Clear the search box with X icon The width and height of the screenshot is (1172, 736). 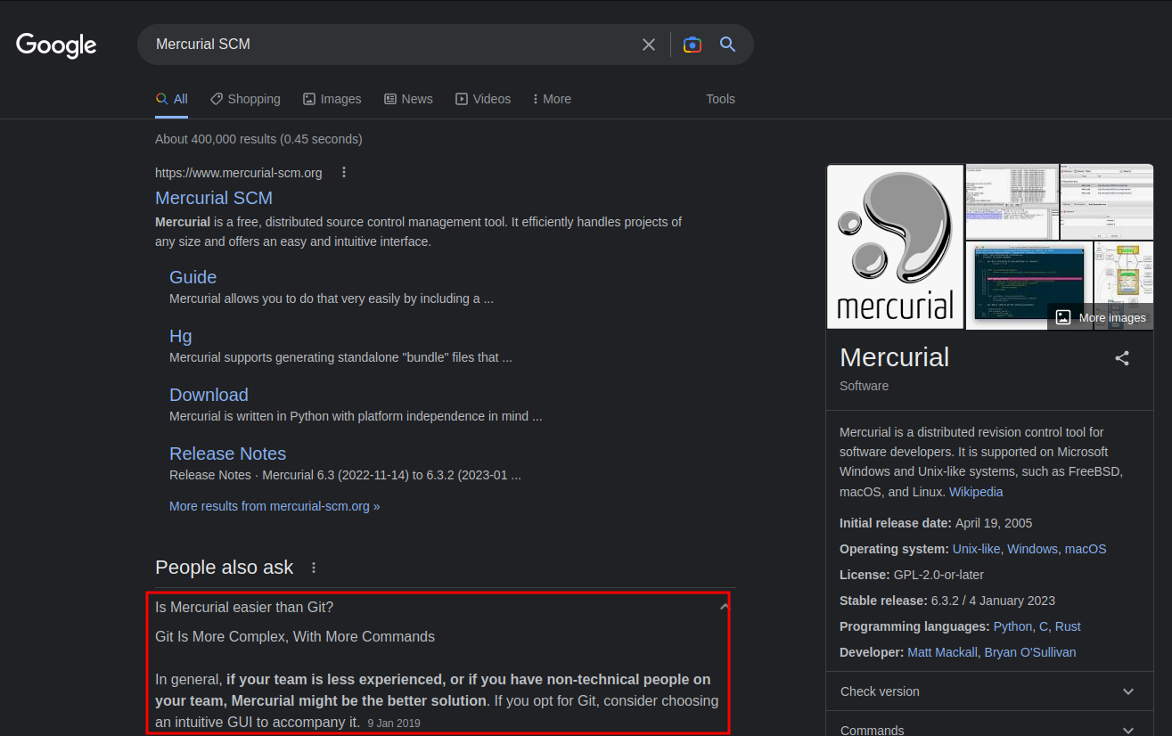tap(649, 45)
